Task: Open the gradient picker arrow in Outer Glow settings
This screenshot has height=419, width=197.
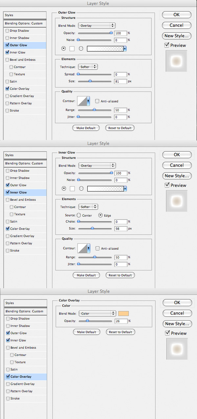Action: [125, 49]
